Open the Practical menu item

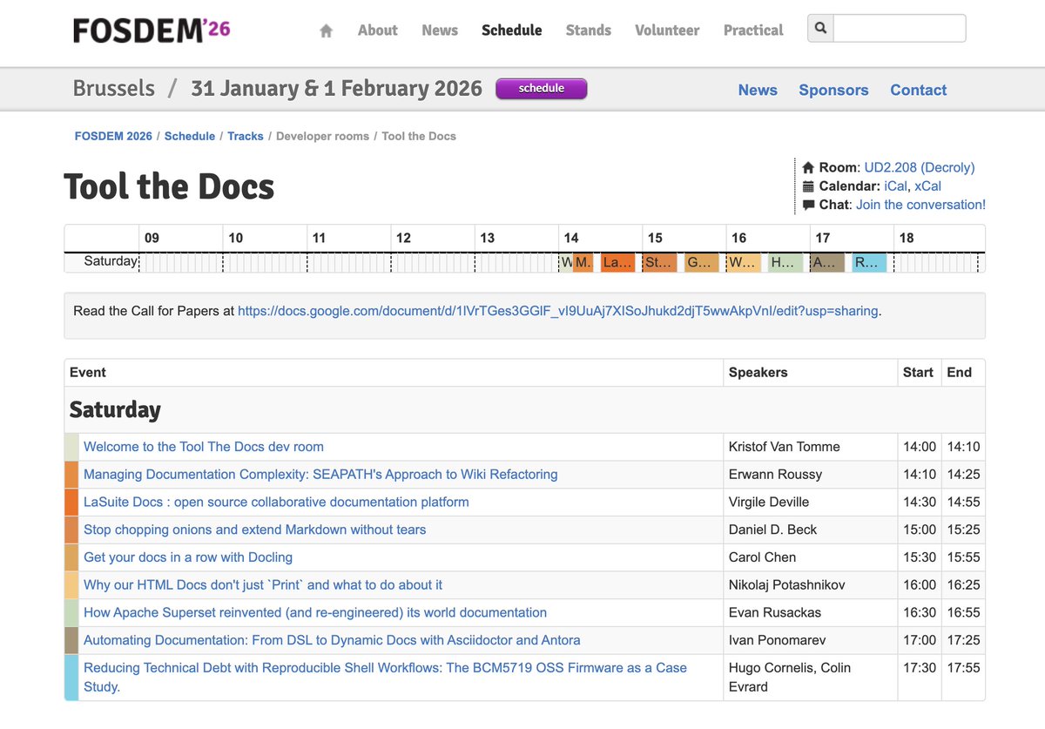(753, 30)
